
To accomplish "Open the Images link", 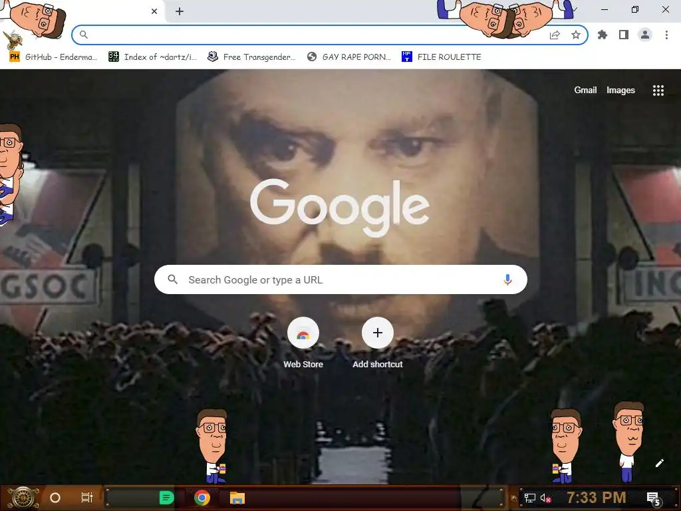I will point(620,90).
